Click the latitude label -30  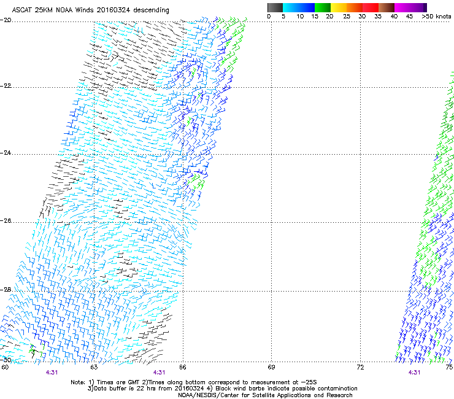[x=6, y=360]
